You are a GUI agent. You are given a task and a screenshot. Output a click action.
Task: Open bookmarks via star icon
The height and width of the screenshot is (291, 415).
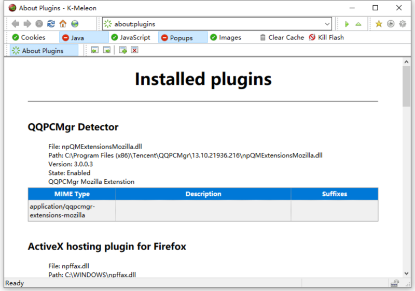click(x=379, y=24)
